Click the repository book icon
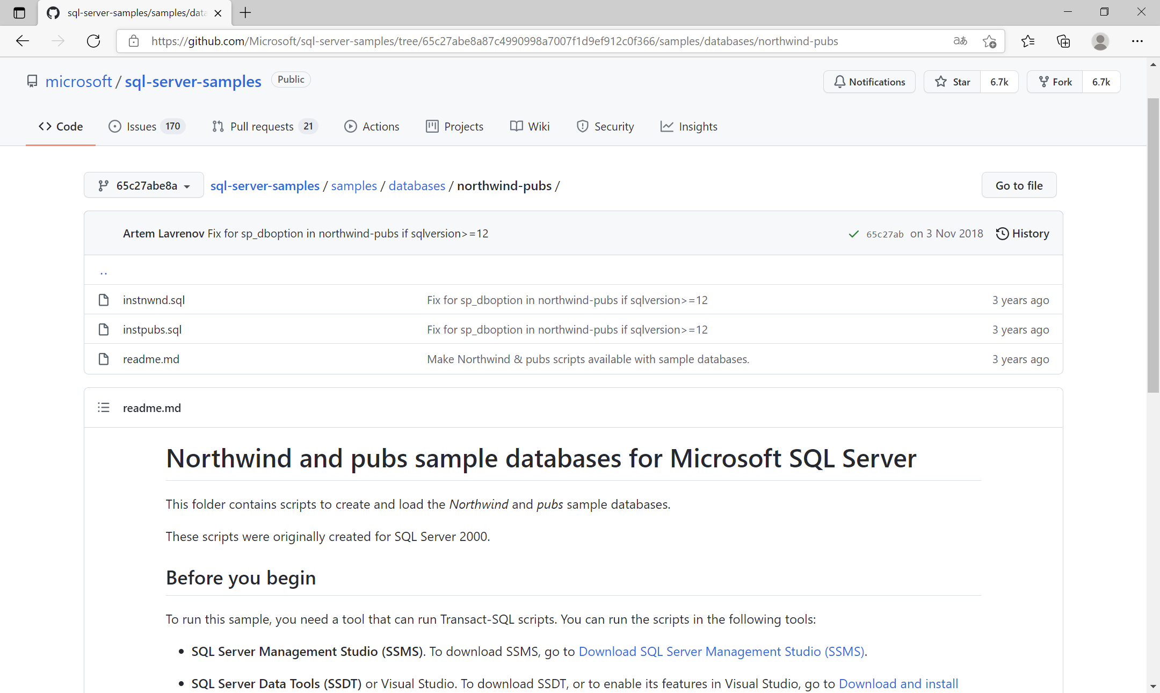 (x=32, y=81)
